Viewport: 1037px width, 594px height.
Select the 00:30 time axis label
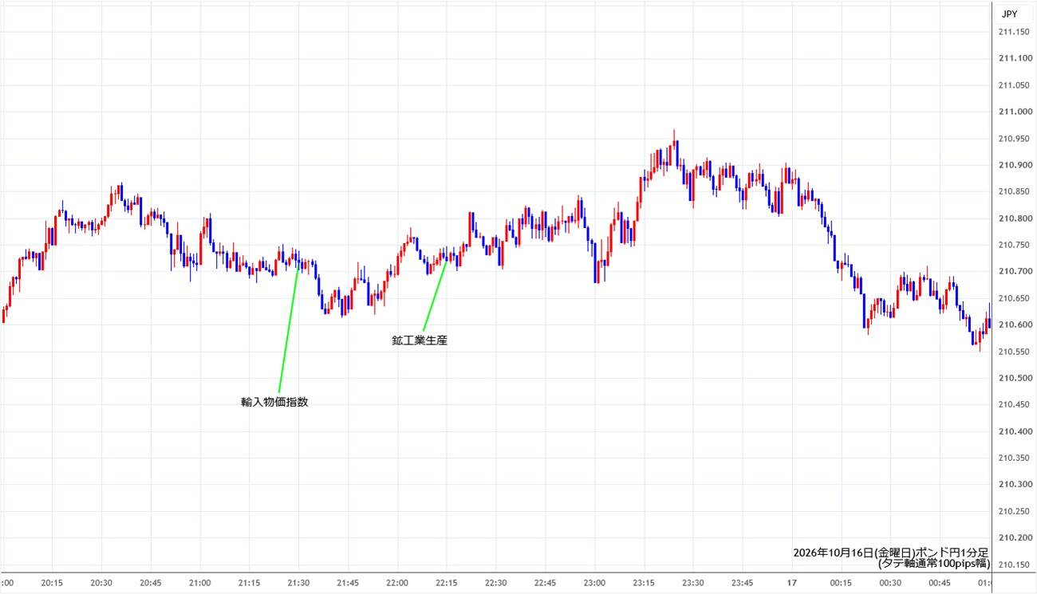point(891,583)
